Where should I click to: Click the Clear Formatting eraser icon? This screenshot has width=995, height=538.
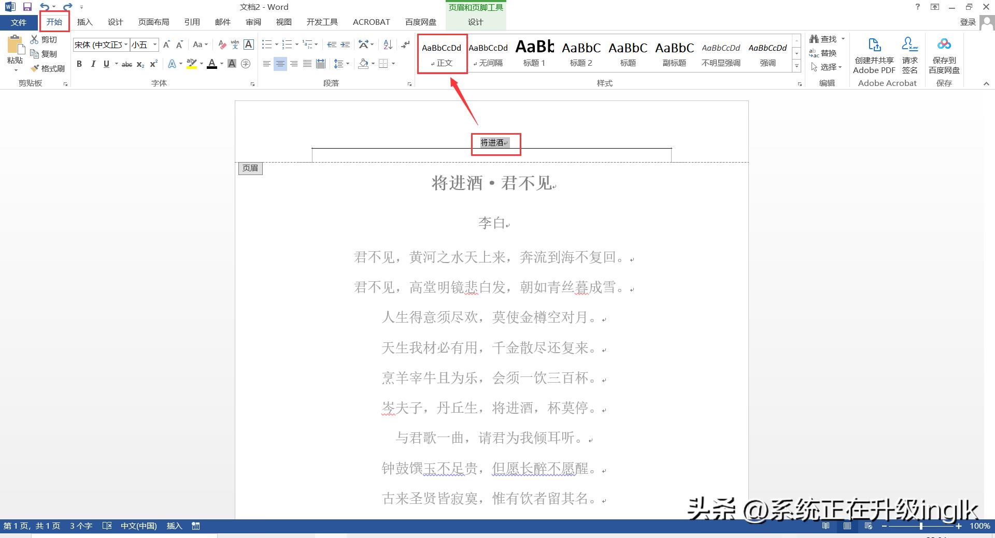click(222, 45)
